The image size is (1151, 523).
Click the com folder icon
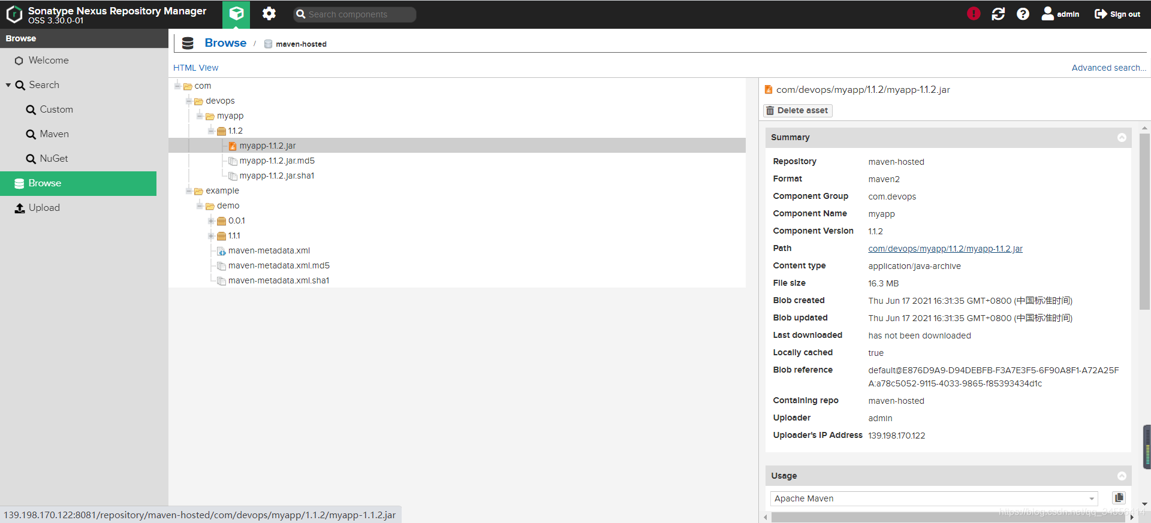(x=188, y=86)
